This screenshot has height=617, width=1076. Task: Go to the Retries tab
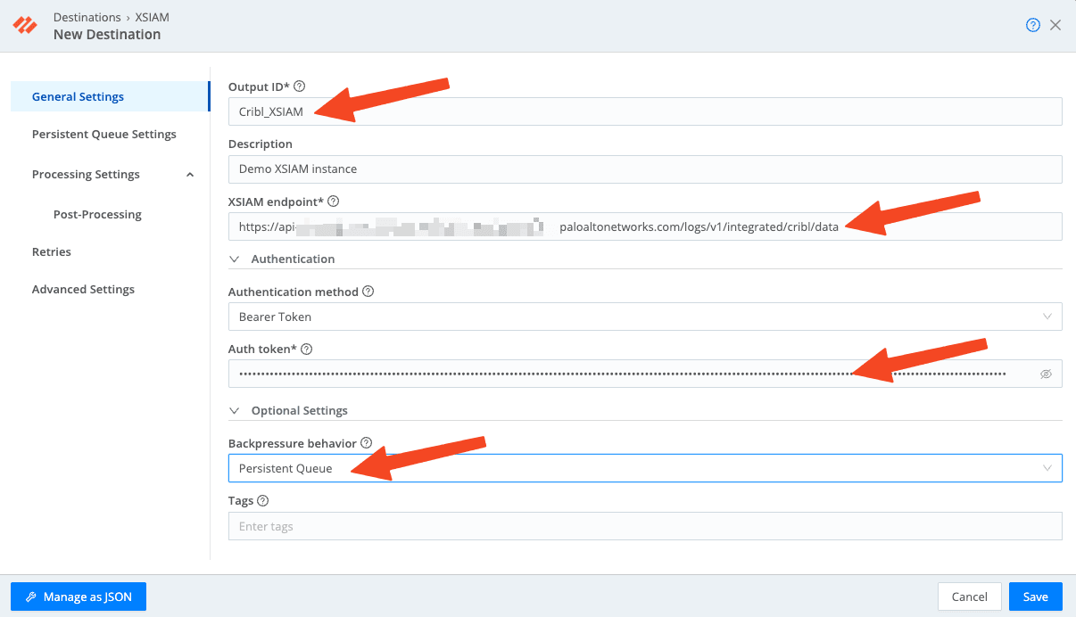pos(52,252)
